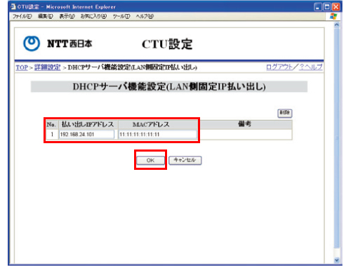Screen dimensions: 351x266
Task: Minimize the Internet Explorer window
Action: (317, 7)
